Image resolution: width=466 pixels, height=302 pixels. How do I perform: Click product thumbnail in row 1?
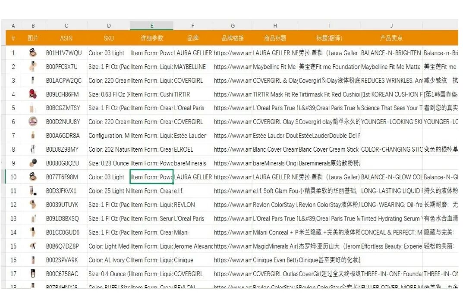point(33,53)
